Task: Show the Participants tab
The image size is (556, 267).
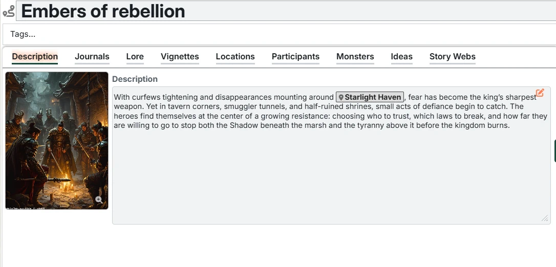Action: 295,57
